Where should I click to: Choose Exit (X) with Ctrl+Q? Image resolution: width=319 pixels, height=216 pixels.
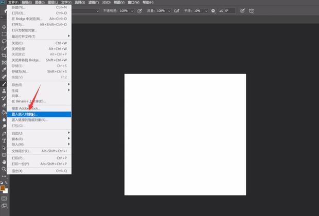(x=39, y=171)
